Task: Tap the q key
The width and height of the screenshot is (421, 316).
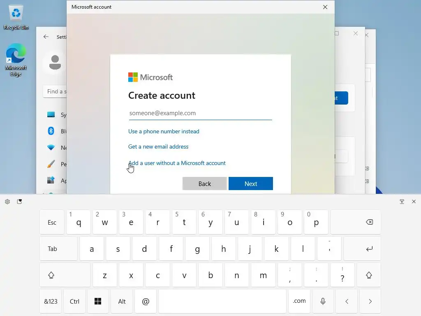Action: (79, 222)
